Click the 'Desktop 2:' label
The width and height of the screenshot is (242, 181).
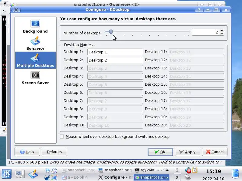(x=73, y=60)
